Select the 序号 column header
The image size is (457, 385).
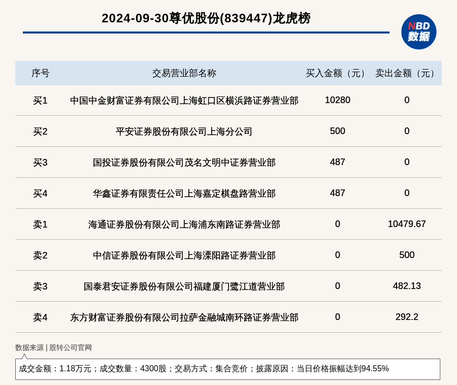coord(41,73)
